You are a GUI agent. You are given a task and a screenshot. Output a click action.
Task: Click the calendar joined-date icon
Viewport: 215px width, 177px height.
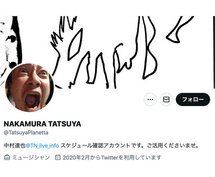[58, 158]
